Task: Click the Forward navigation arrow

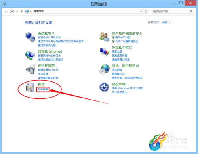Action: (12, 12)
